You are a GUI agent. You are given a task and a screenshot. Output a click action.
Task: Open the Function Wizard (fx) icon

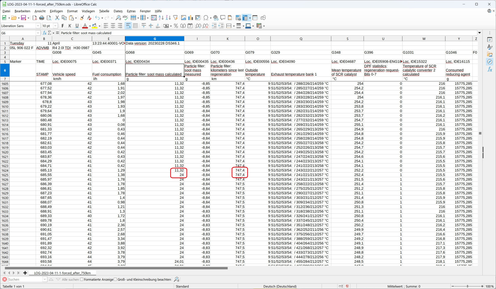(44, 33)
